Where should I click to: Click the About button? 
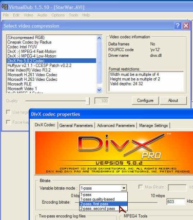(x=173, y=100)
